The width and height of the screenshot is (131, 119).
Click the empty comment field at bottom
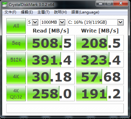[65, 108]
